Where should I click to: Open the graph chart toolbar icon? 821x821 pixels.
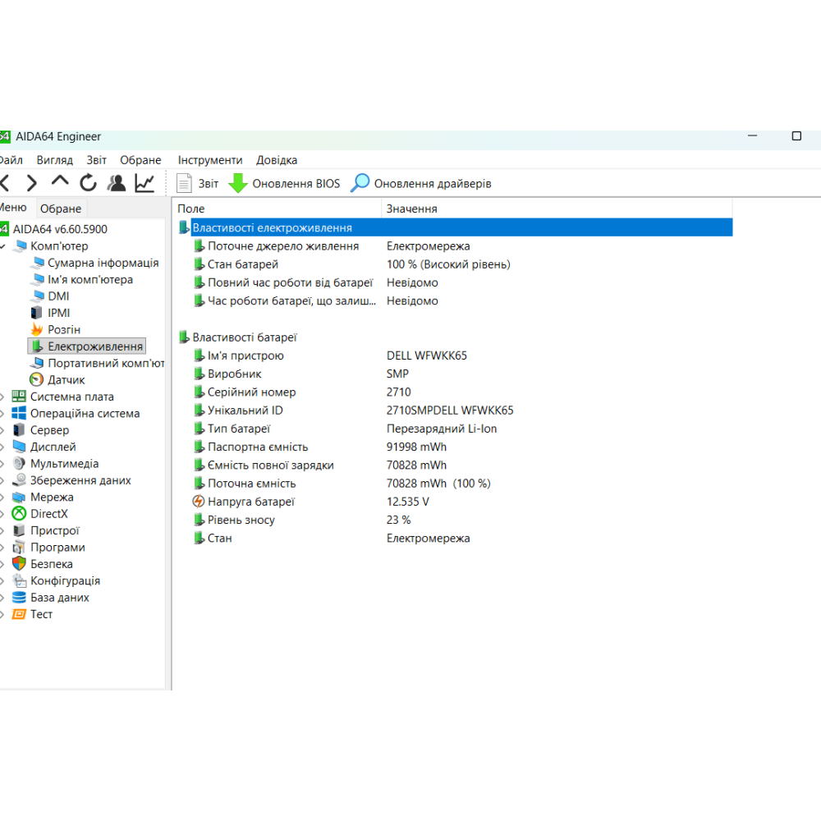144,183
